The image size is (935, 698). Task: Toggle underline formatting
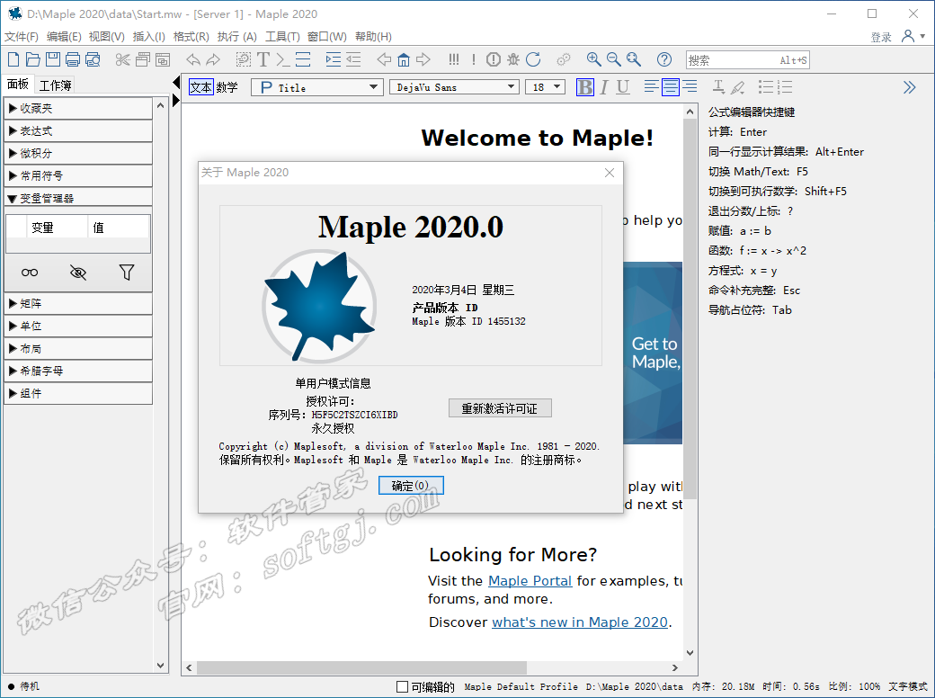click(x=623, y=87)
